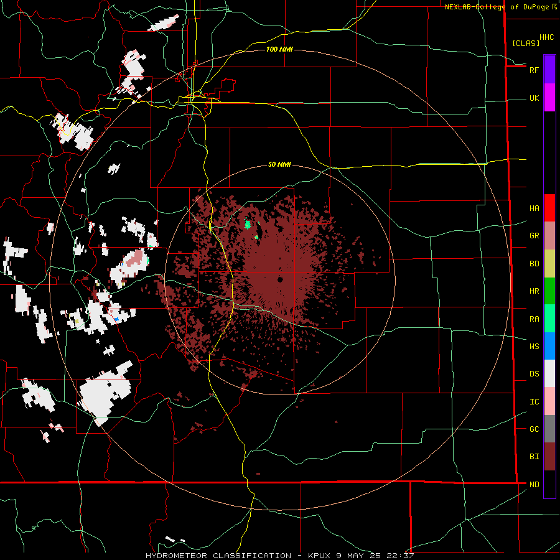Click the "GC" legend label
The image size is (560, 560).
[534, 429]
